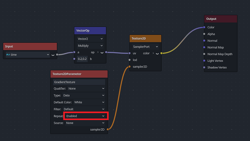The width and height of the screenshot is (250, 141).
Task: Open the Repeat Enabled dropdown
Action: pyautogui.click(x=85, y=116)
